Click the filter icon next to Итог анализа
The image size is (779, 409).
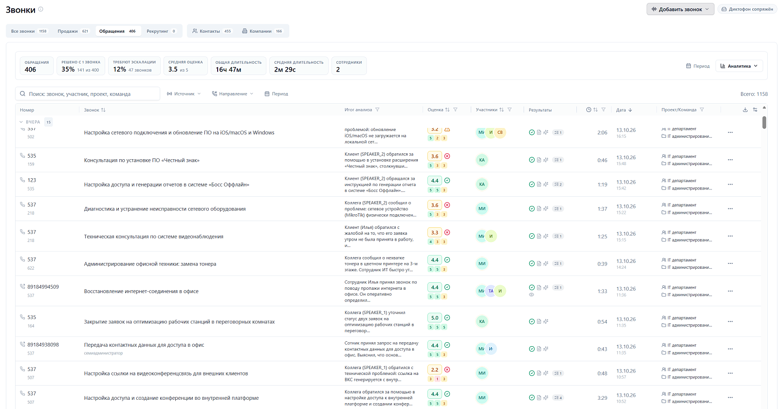[x=377, y=110]
